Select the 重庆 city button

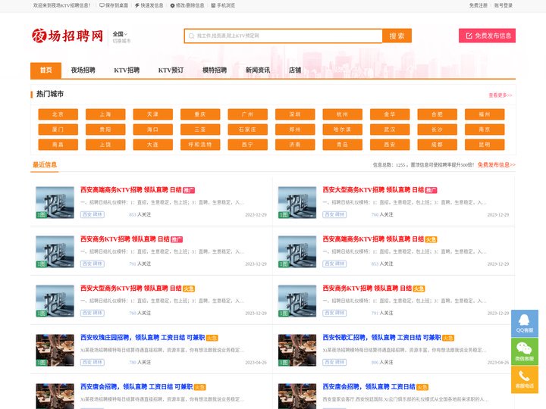200,114
